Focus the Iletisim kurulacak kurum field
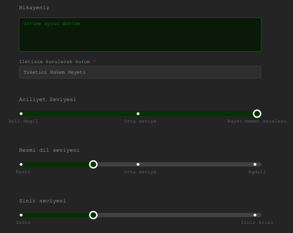Screen dimensions: 293x233 [140, 72]
